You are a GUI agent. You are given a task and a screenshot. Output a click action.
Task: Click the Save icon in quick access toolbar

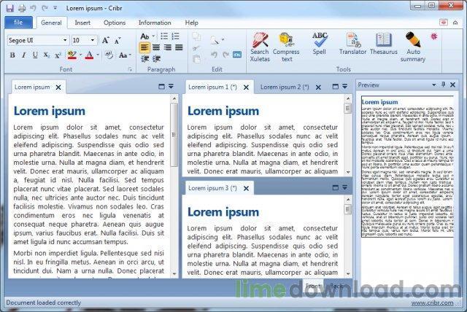pos(9,8)
